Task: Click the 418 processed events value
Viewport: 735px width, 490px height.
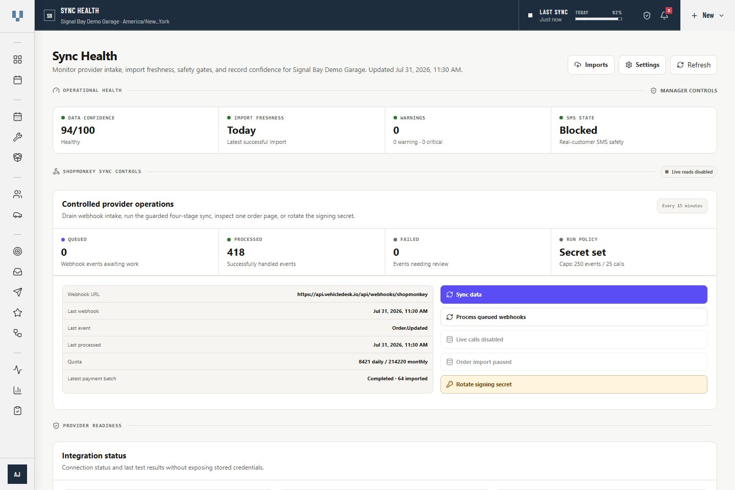Action: 236,252
